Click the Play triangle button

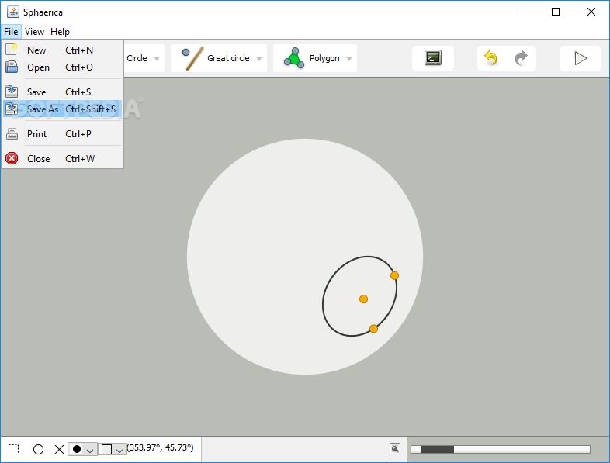coord(581,58)
